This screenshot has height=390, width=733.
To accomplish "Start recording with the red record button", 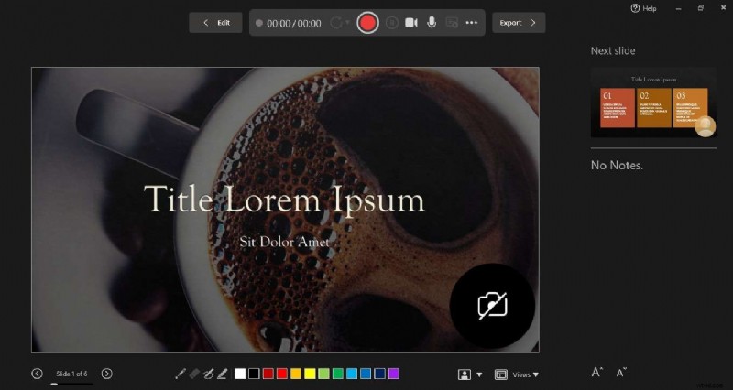I will pyautogui.click(x=368, y=23).
